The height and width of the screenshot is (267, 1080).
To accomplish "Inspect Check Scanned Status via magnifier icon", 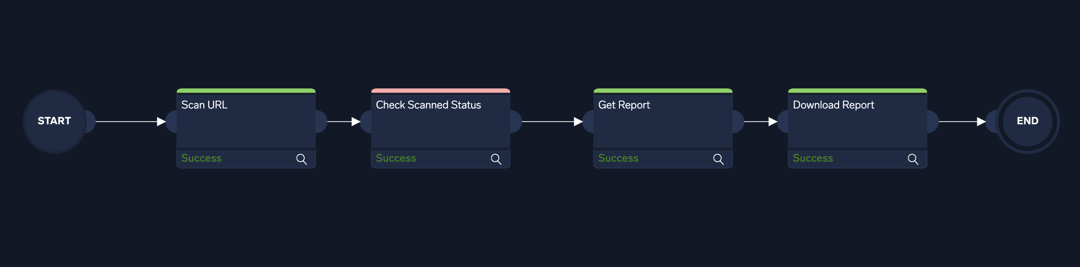I will click(x=496, y=159).
